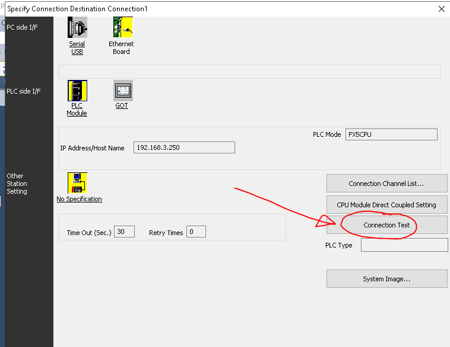Click the empty PLC Type field
450x347 pixels.
tap(404, 245)
